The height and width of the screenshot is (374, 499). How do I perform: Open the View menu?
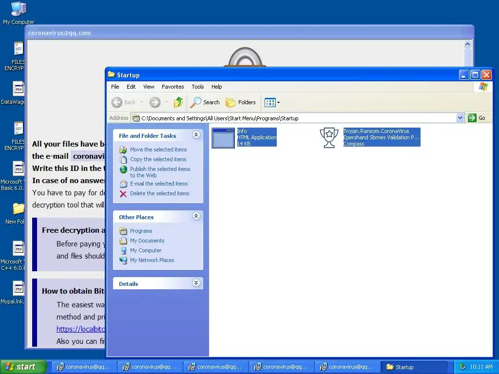149,87
